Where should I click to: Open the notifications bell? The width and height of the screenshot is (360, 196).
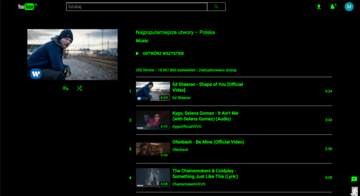click(332, 7)
